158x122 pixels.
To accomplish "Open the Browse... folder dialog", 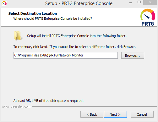I will point(133,56).
